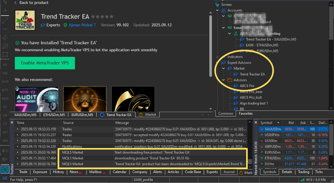Expand the Indicators node in Navigator
Image resolution: width=334 pixels, height=183 pixels.
point(217,56)
